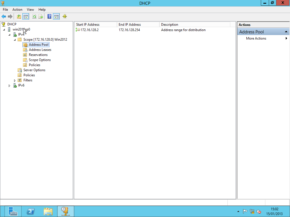Open Server Options in the tree
Viewport: 290px width, 217px height.
coord(34,70)
